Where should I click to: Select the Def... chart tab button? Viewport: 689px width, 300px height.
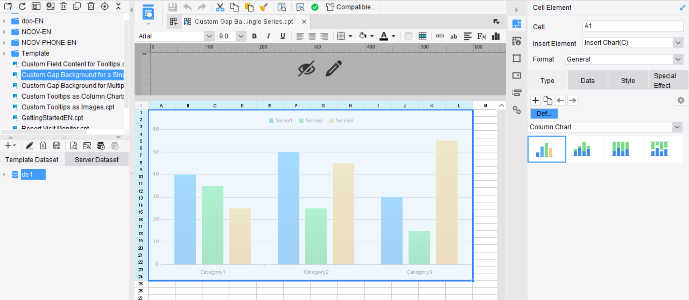click(544, 114)
